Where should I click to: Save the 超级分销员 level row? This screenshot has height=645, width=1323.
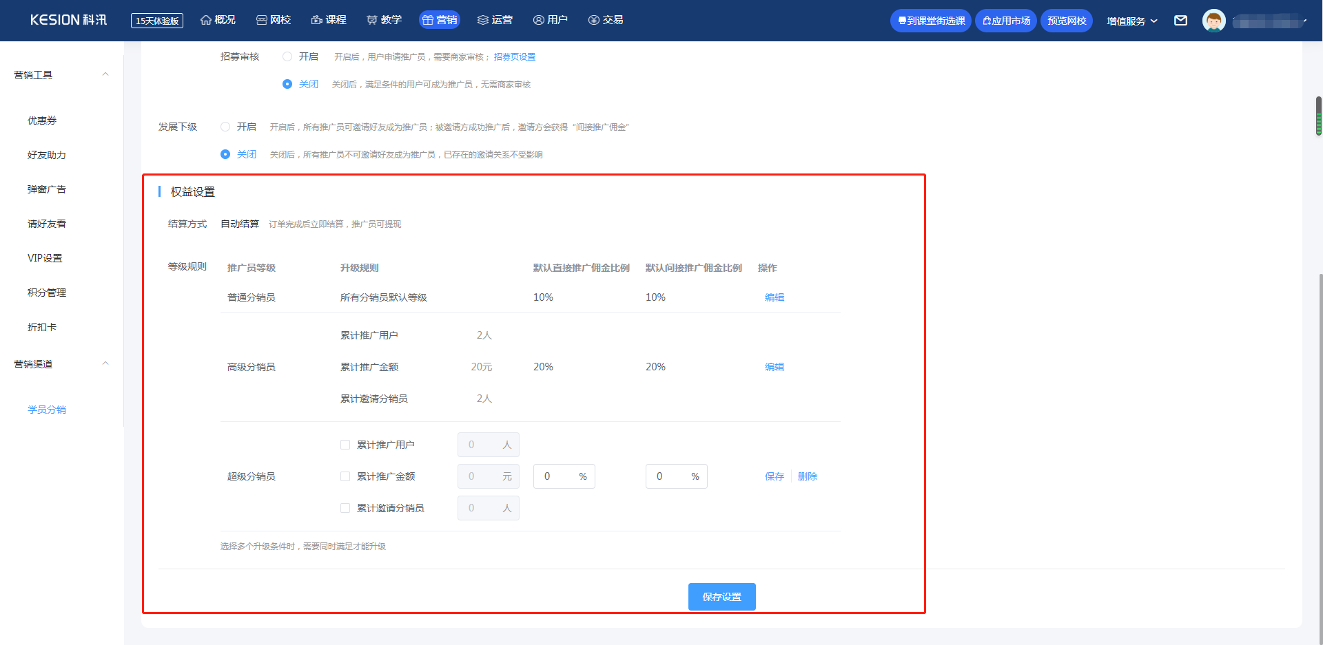pyautogui.click(x=775, y=476)
